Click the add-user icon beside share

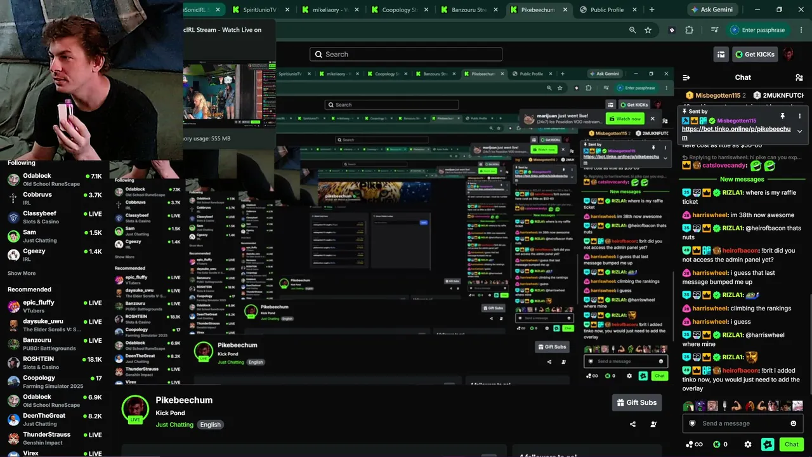point(653,424)
